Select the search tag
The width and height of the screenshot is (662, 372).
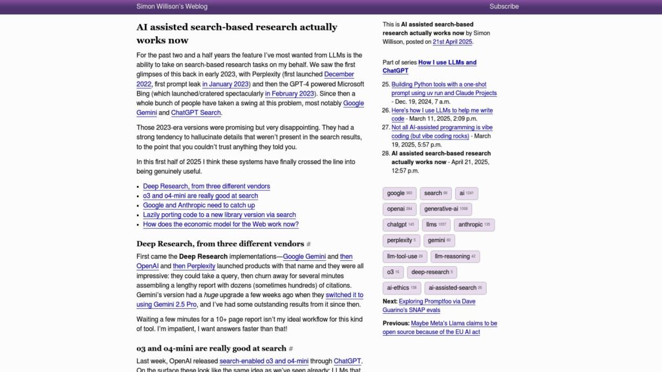point(436,193)
